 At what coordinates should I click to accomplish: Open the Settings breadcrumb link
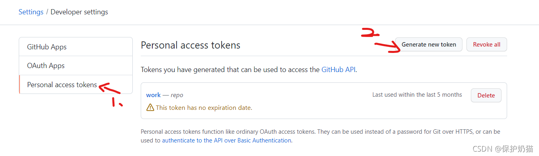click(x=31, y=12)
